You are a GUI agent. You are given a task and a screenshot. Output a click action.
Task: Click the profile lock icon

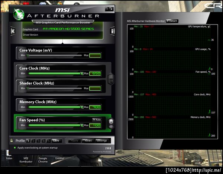point(12,141)
